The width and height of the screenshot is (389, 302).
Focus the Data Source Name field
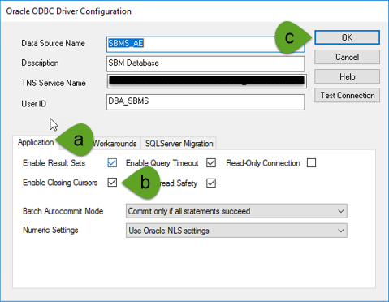205,45
